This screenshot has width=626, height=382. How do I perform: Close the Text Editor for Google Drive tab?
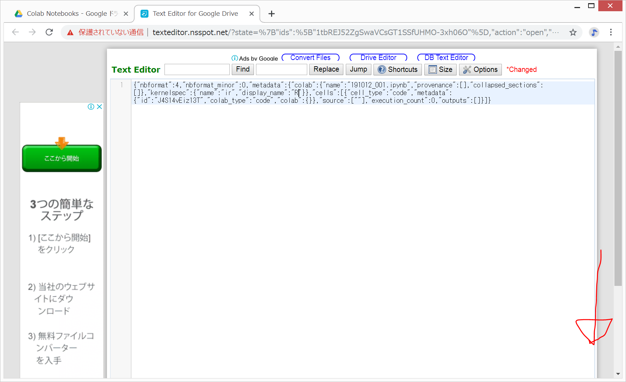tap(251, 14)
